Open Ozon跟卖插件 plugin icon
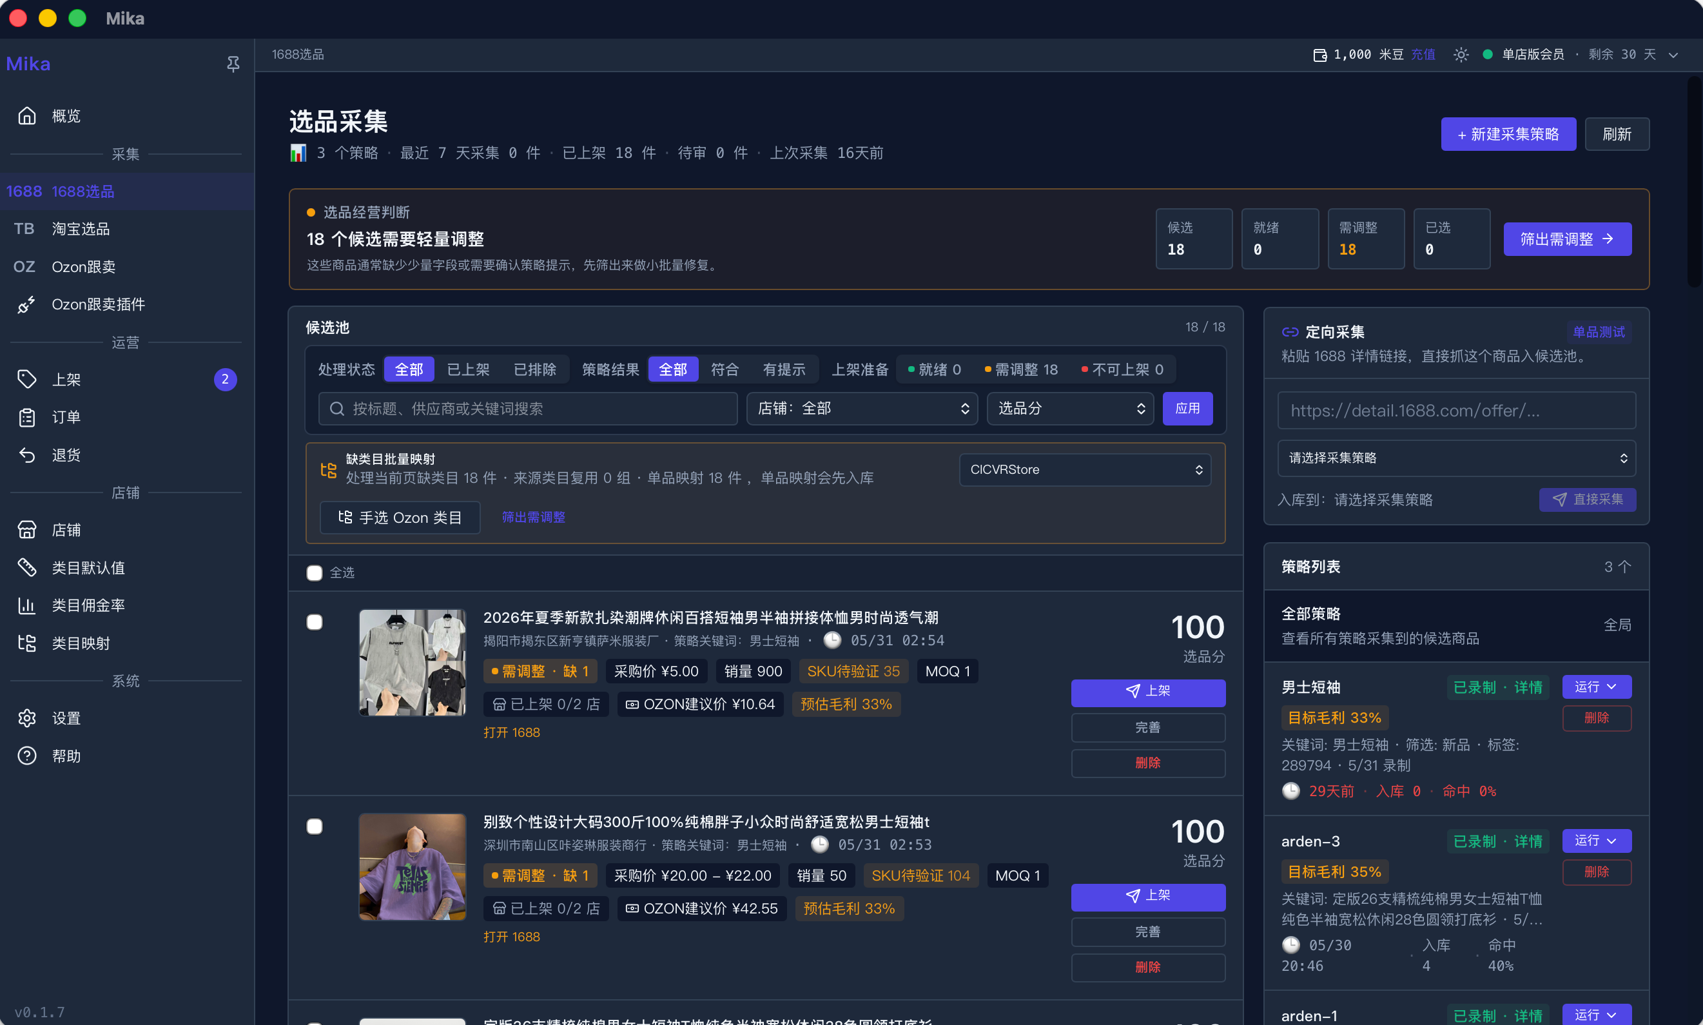Image resolution: width=1703 pixels, height=1025 pixels. [x=26, y=304]
